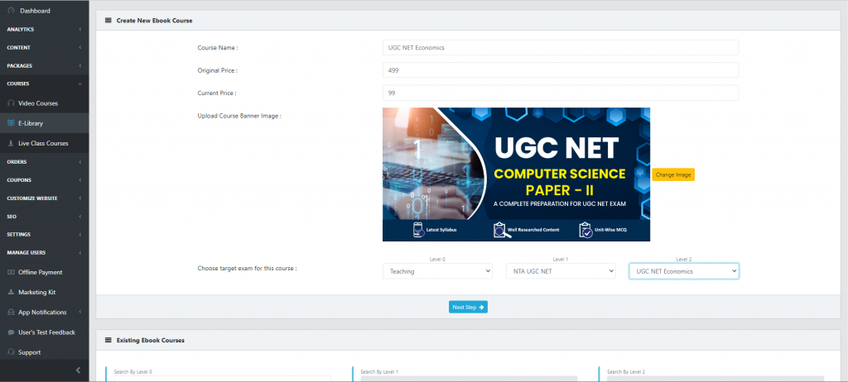Click the Search By Level 1 field

click(469, 379)
